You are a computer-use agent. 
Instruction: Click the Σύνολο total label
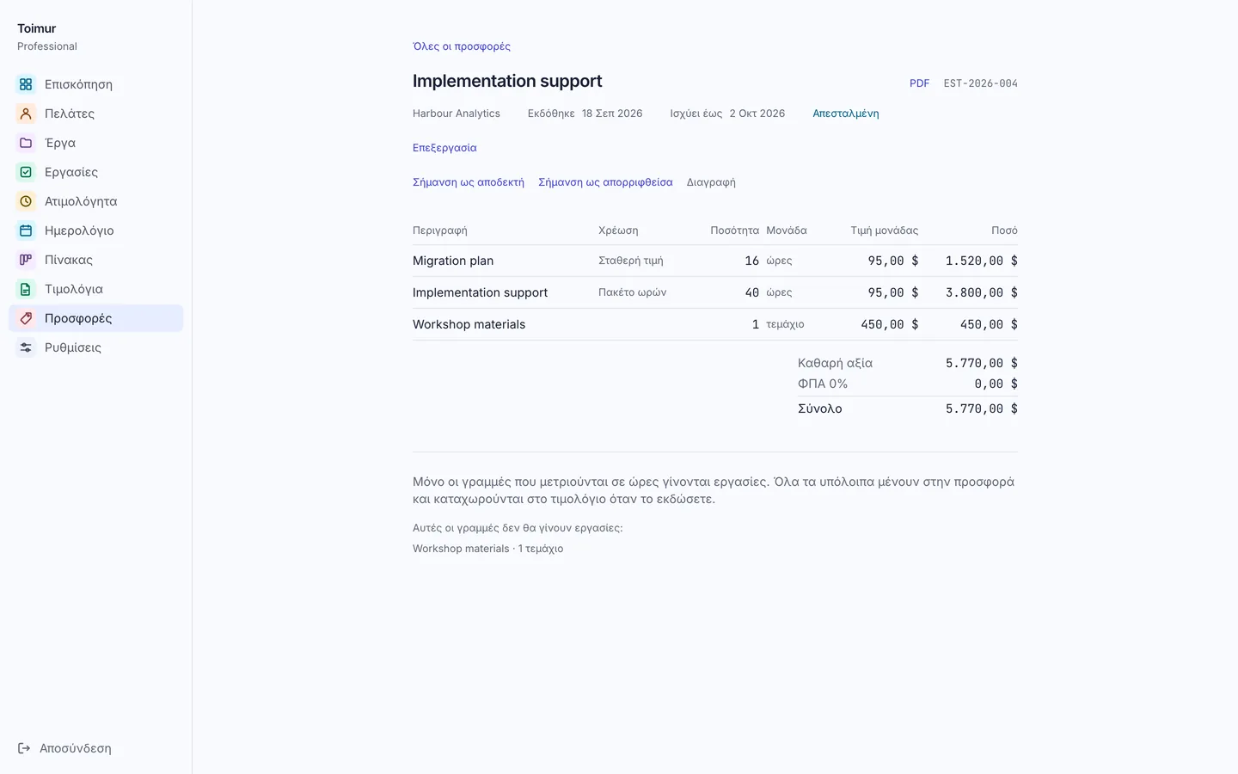point(820,408)
